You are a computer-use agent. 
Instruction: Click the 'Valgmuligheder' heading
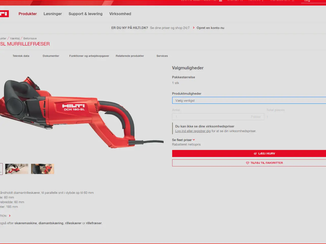tap(188, 68)
